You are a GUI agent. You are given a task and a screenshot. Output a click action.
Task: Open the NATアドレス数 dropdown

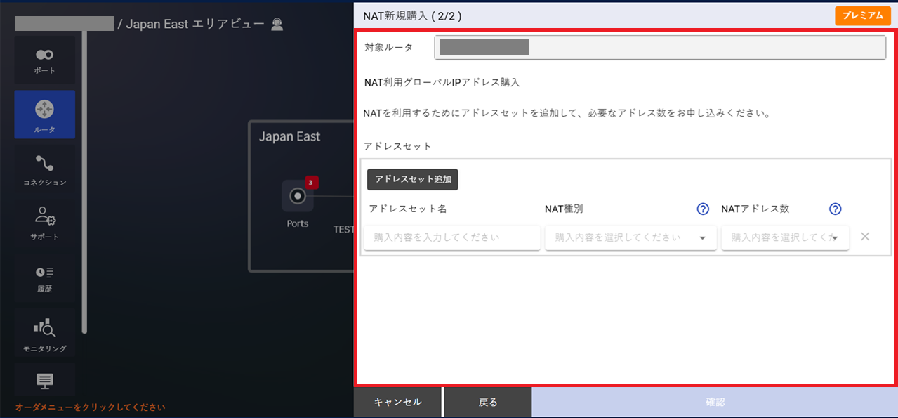[x=785, y=237]
